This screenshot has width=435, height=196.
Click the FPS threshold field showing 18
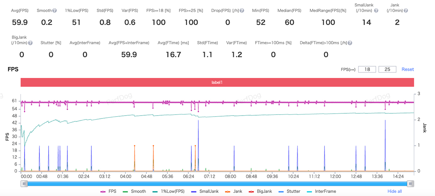[x=367, y=69]
